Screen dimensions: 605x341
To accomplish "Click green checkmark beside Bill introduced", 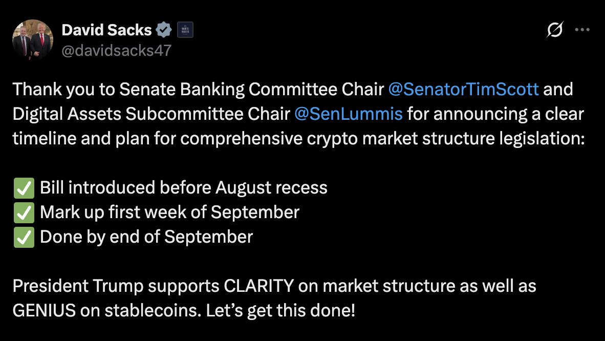I will [24, 188].
